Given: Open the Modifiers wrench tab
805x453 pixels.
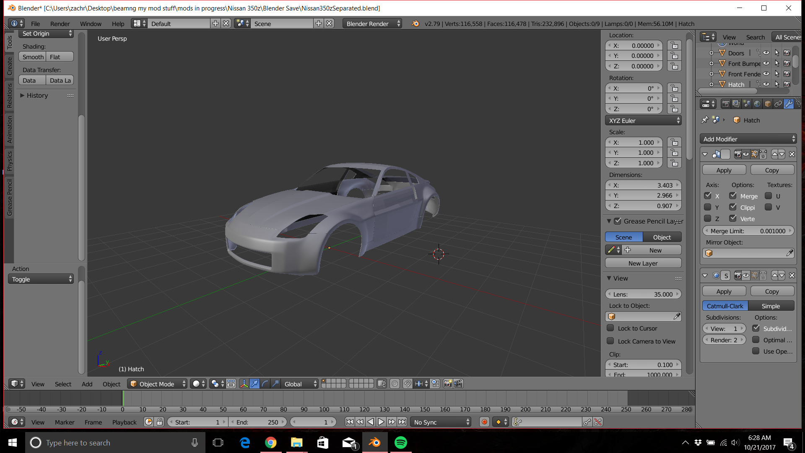Looking at the screenshot, I should click(x=789, y=104).
